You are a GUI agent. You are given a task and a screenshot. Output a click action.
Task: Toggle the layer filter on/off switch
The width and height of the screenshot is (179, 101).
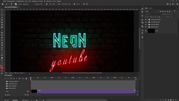tap(175, 11)
